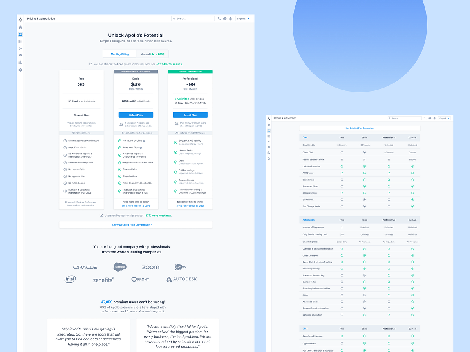Open the email envelope icon in sidebar
The height and width of the screenshot is (352, 470).
point(20,55)
